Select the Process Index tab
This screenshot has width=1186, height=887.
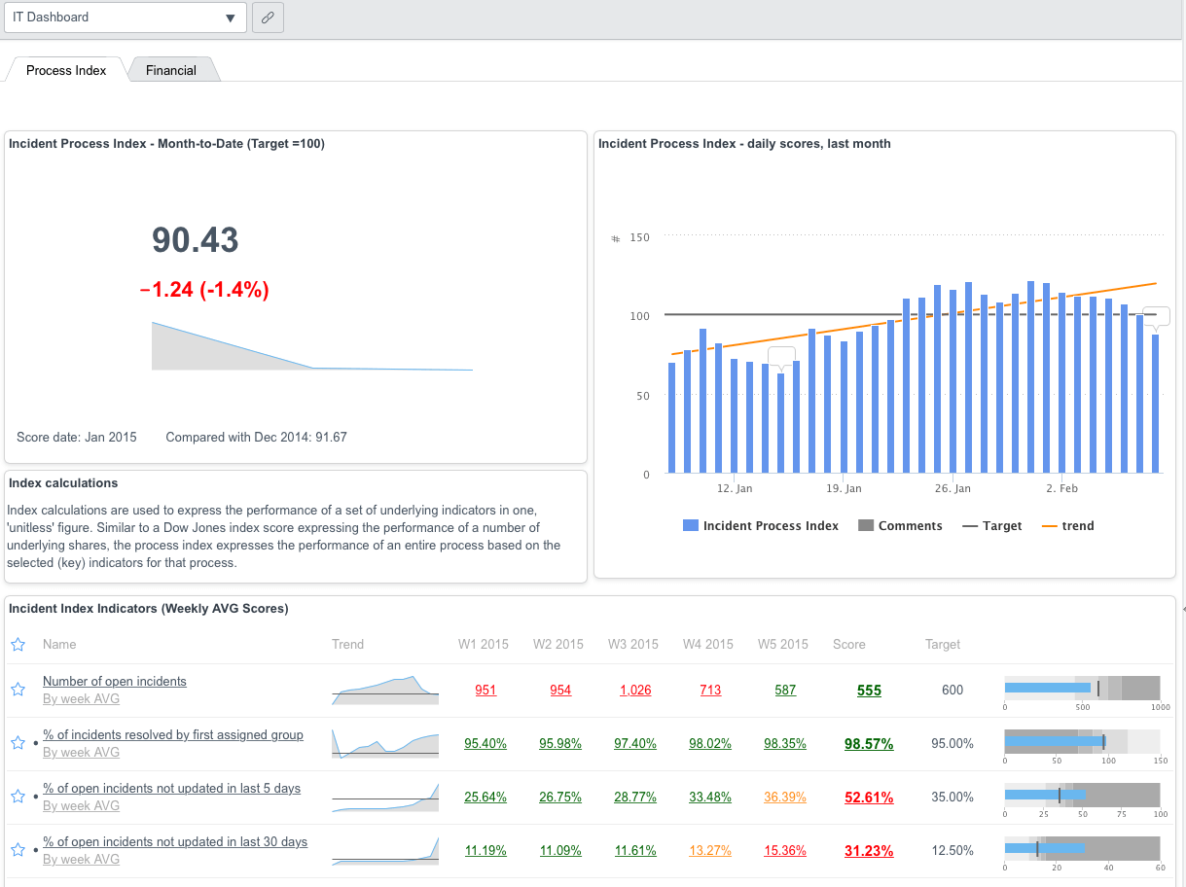[x=66, y=70]
